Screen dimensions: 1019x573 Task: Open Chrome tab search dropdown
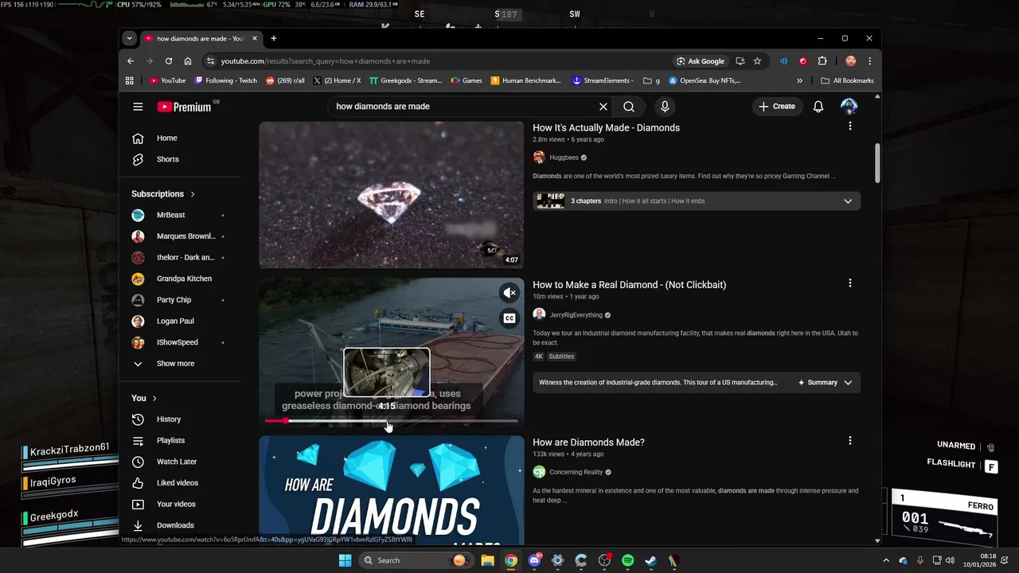point(129,38)
